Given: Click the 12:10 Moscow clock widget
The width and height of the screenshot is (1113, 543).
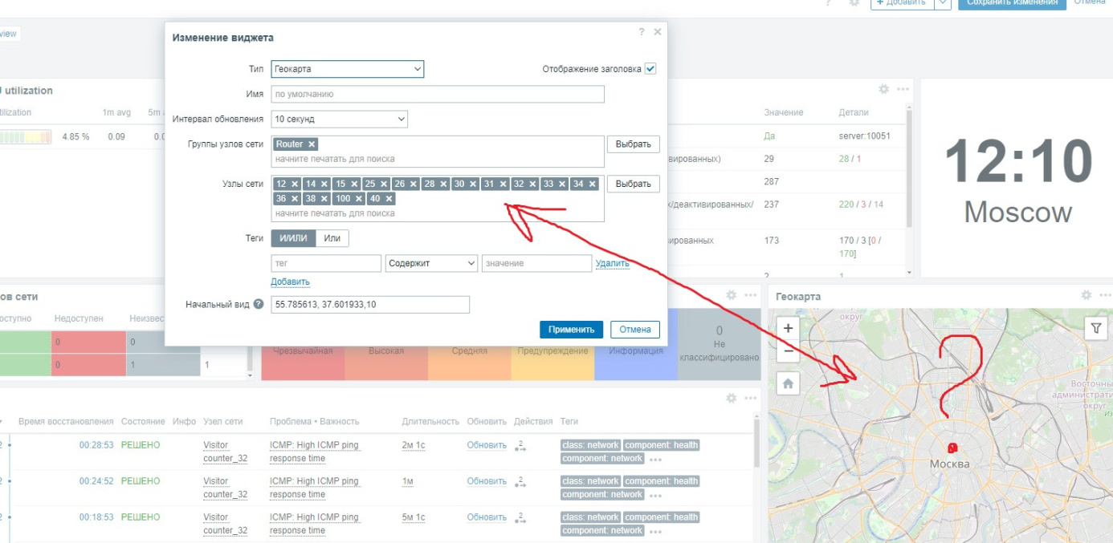Looking at the screenshot, I should pyautogui.click(x=1017, y=178).
